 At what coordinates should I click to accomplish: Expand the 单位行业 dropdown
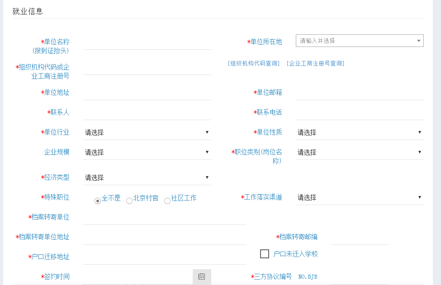147,132
